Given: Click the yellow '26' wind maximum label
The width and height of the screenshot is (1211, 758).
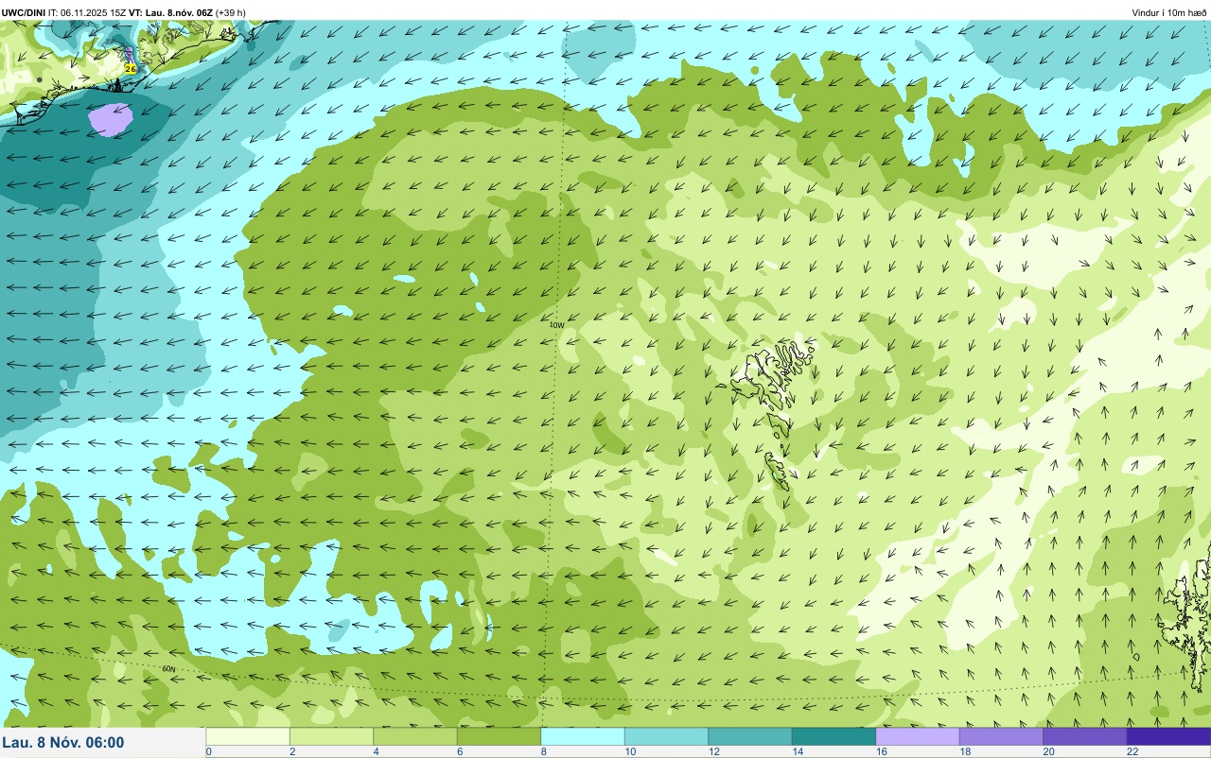Looking at the screenshot, I should coord(131,69).
